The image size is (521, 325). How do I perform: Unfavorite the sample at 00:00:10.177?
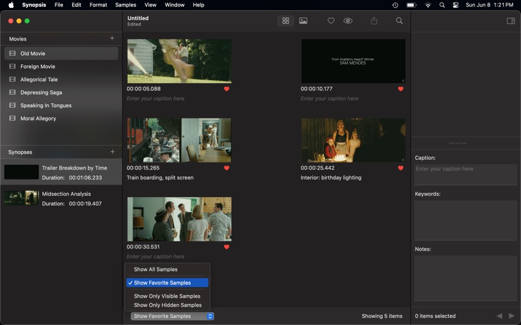(x=401, y=89)
